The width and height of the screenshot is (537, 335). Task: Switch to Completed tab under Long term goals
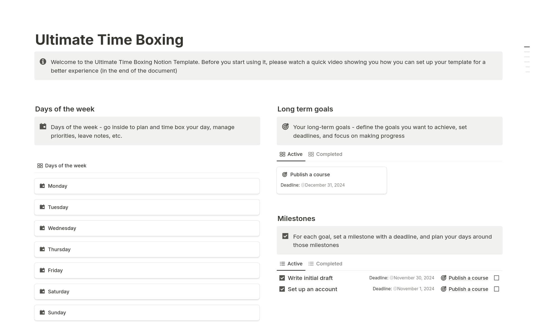pos(329,154)
